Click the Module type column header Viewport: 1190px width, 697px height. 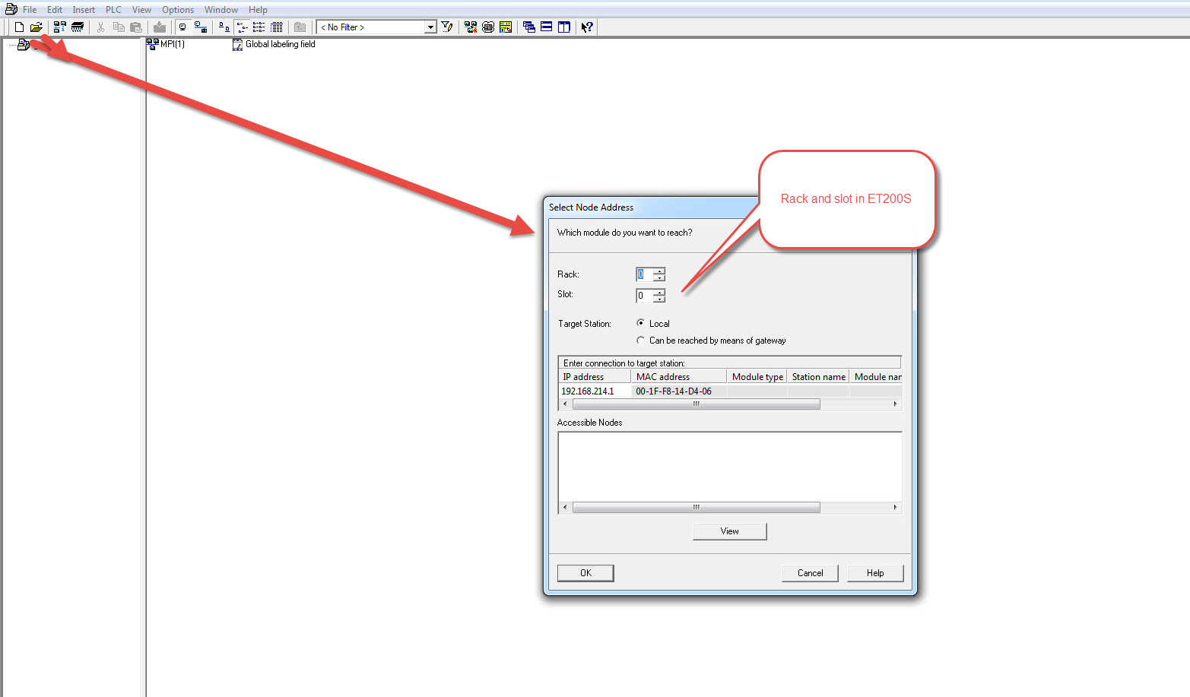[x=757, y=376]
